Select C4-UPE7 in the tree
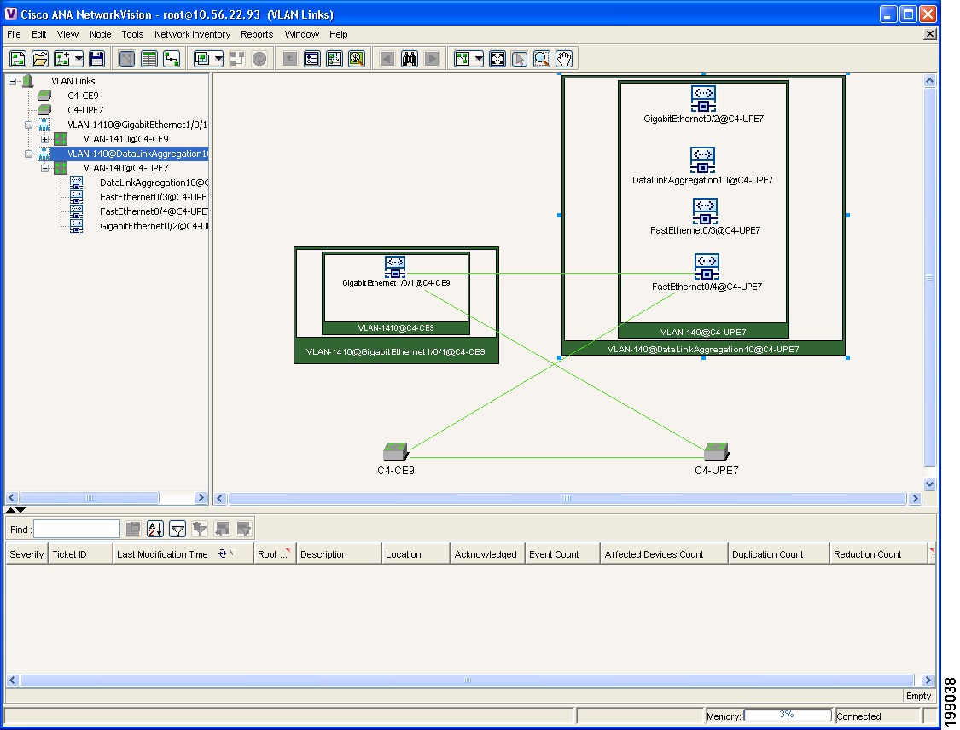This screenshot has width=960, height=730. 85,110
